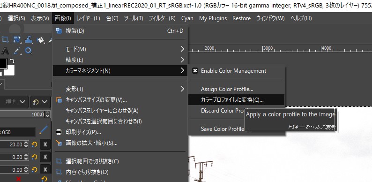Adjust the opacity 100.0 spinner arrows
This screenshot has width=372, height=182.
pos(47,114)
